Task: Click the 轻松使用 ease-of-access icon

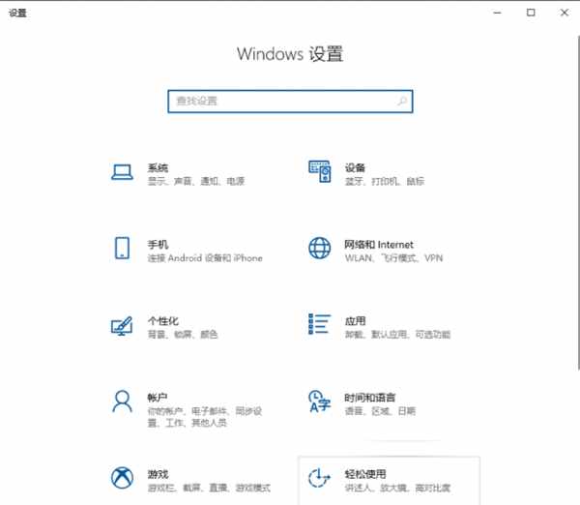Action: (319, 478)
